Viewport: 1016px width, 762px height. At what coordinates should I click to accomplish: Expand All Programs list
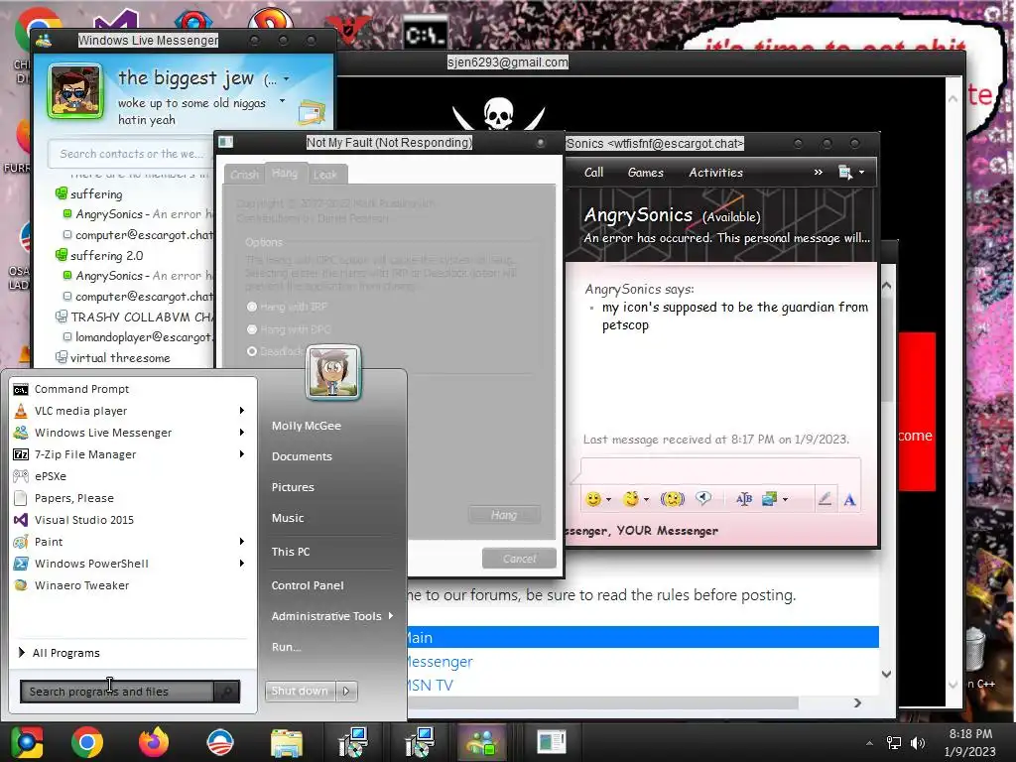click(60, 653)
